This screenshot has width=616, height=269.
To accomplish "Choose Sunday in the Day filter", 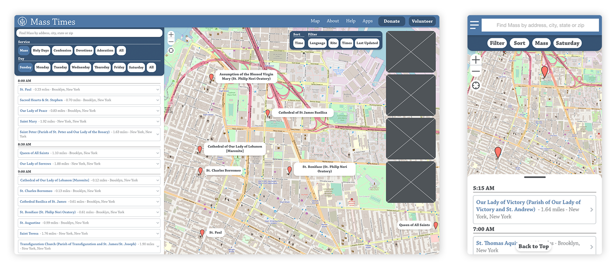I will tap(26, 67).
